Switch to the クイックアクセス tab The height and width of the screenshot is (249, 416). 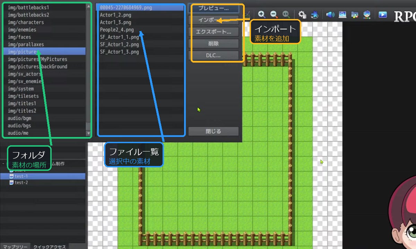click(50, 246)
